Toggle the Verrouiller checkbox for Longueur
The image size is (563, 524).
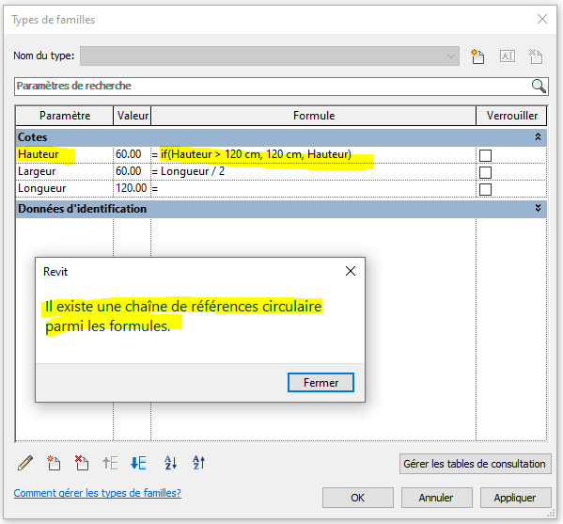coord(485,189)
